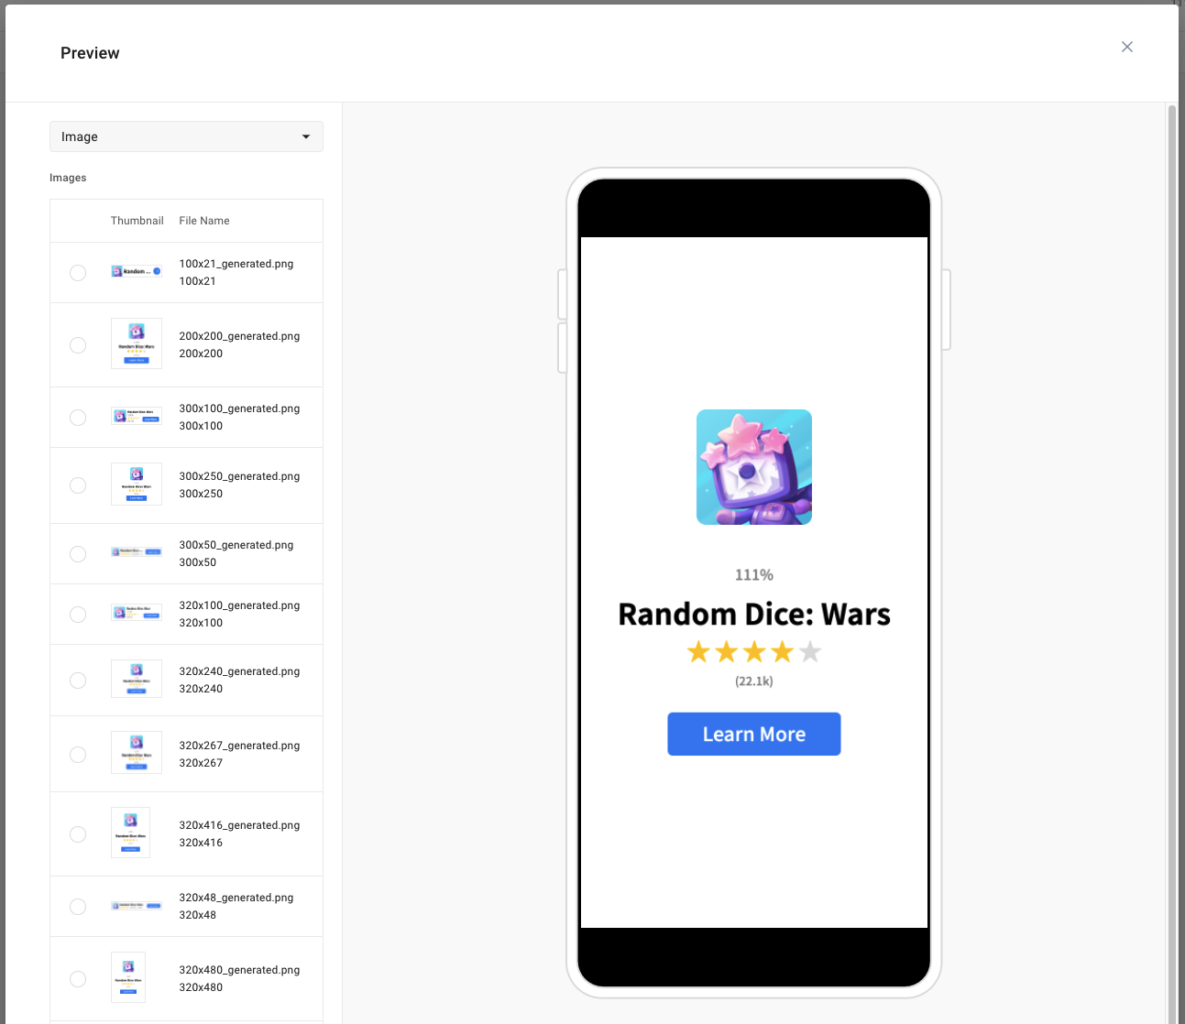The width and height of the screenshot is (1185, 1024).
Task: Click the 320x416 image thumbnail
Action: point(130,833)
